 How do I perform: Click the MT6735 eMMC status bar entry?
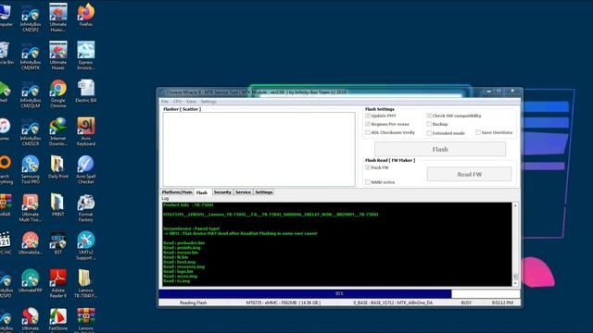[284, 302]
